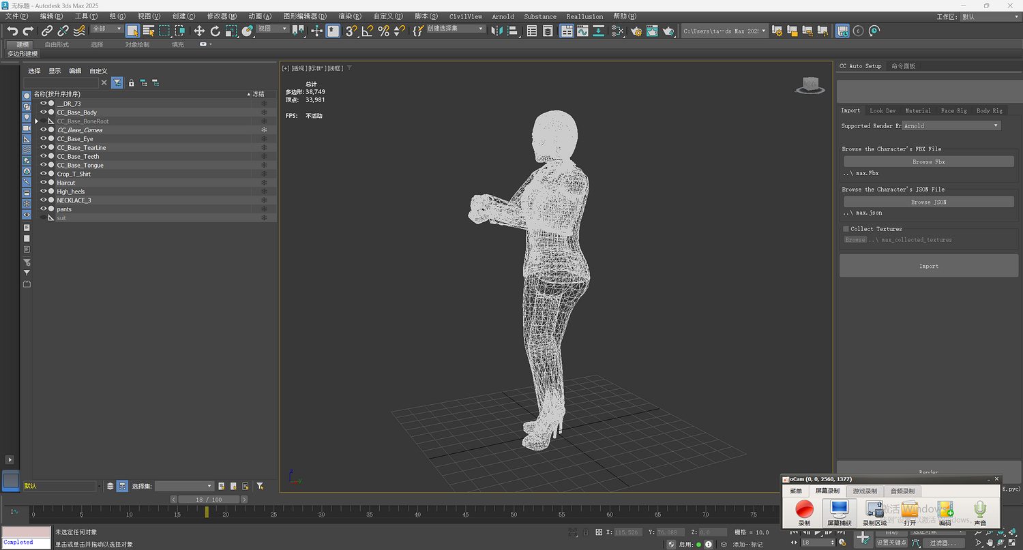Open the Supported Renderer Arnold dropdown
Image resolution: width=1023 pixels, height=550 pixels.
[951, 126]
